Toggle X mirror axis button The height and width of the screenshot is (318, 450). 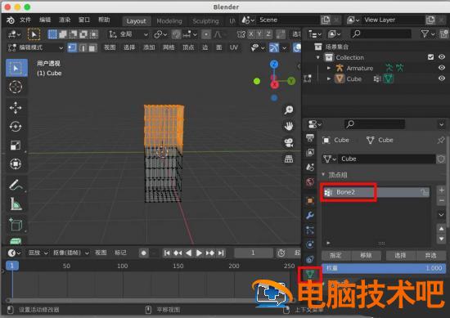point(251,34)
